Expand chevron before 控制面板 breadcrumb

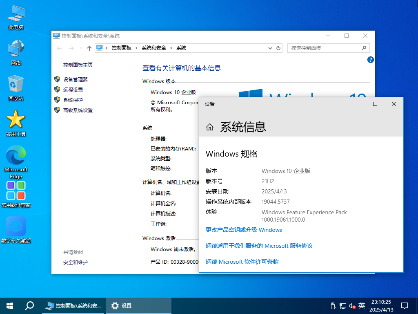(x=107, y=48)
